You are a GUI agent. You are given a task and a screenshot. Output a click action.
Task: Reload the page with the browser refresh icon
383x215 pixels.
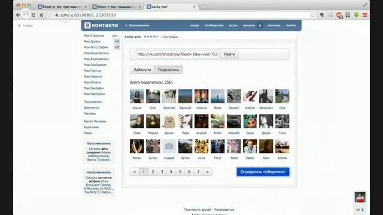(x=34, y=15)
